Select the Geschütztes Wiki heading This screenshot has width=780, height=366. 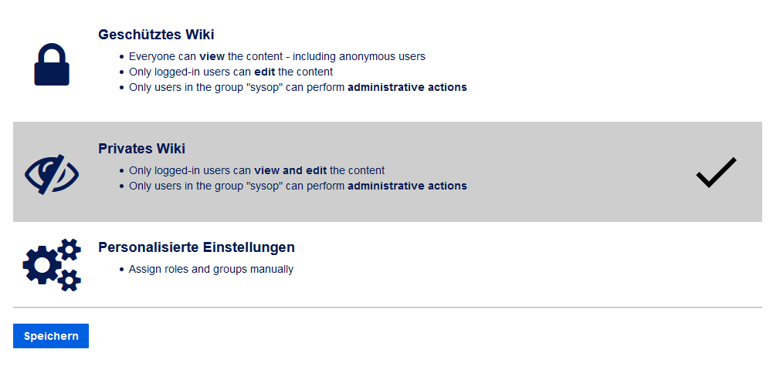pyautogui.click(x=156, y=35)
